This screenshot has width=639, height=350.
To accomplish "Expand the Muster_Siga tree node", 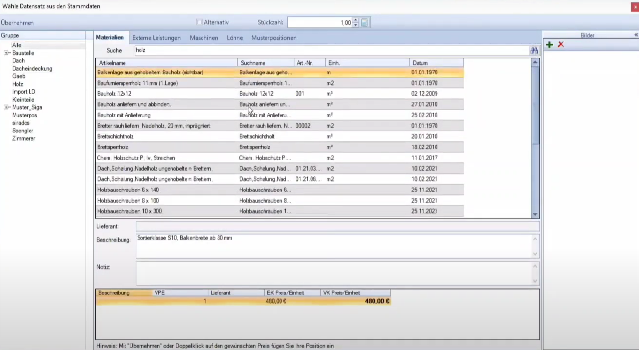I will coord(6,107).
